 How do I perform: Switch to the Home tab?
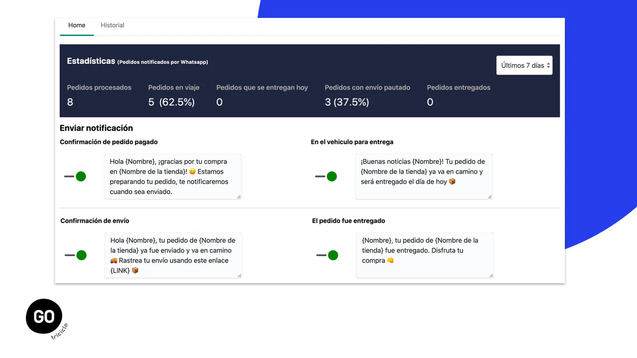[x=77, y=25]
